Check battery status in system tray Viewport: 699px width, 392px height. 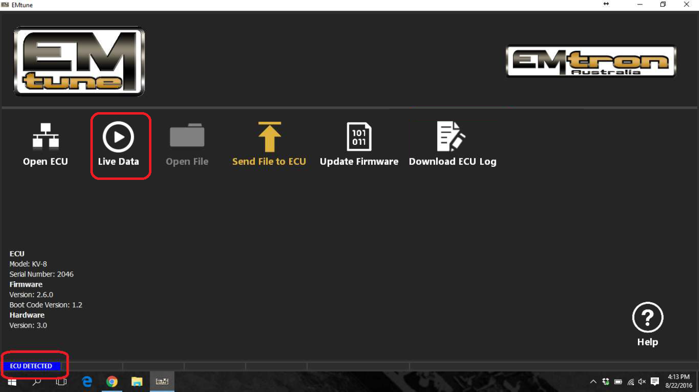pos(618,382)
